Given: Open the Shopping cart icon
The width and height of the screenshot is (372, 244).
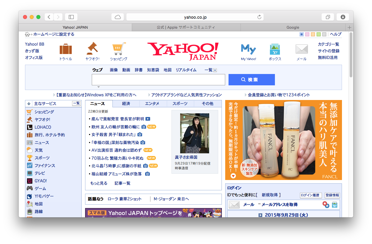Looking at the screenshot, I should point(119,49).
